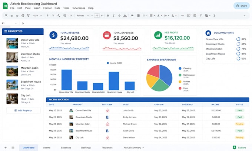This screenshot has height=151, width=252.
Task: Activate the paint format tool
Action: (28, 16)
